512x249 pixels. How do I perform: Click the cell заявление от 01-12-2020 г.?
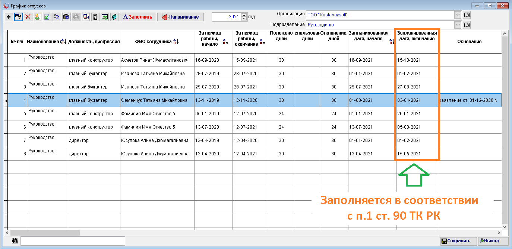tap(470, 100)
